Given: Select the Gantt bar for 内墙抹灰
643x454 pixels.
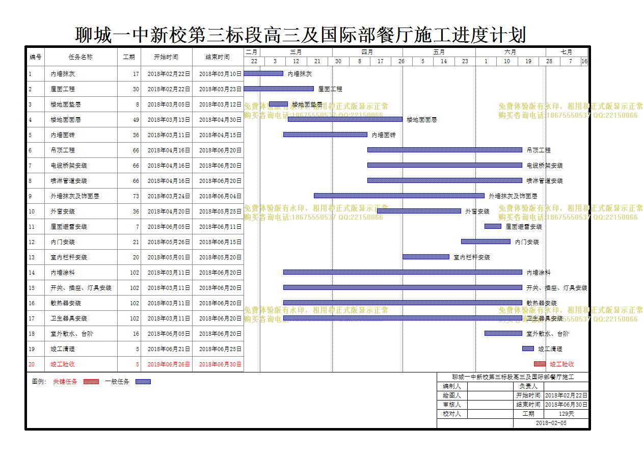Looking at the screenshot, I should pyautogui.click(x=263, y=73).
